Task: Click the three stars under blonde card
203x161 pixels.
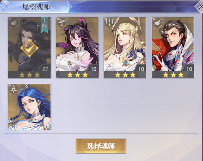Action: [x=125, y=75]
